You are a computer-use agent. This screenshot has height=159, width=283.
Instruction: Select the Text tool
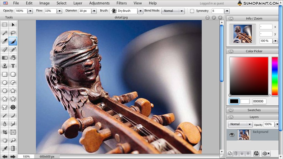coord(13,66)
